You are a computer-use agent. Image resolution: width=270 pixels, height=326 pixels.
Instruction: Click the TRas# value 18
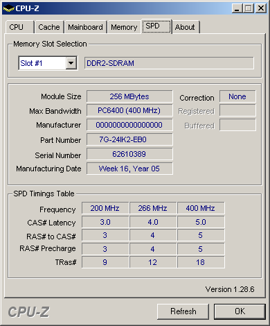201,262
